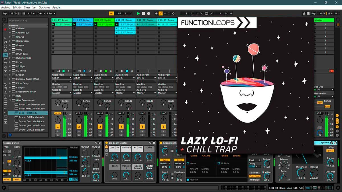The height and width of the screenshot is (192, 342).
Task: Click the Tap tempo button
Action: click(5, 13)
